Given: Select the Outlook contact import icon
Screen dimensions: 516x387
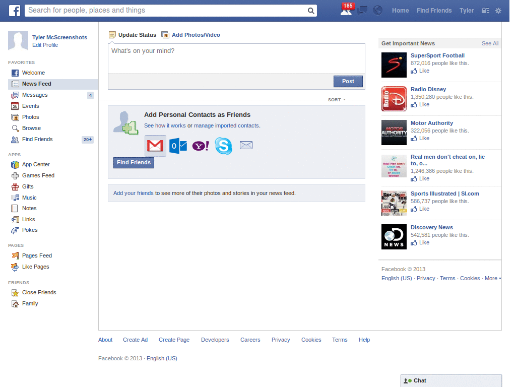Looking at the screenshot, I should click(177, 146).
